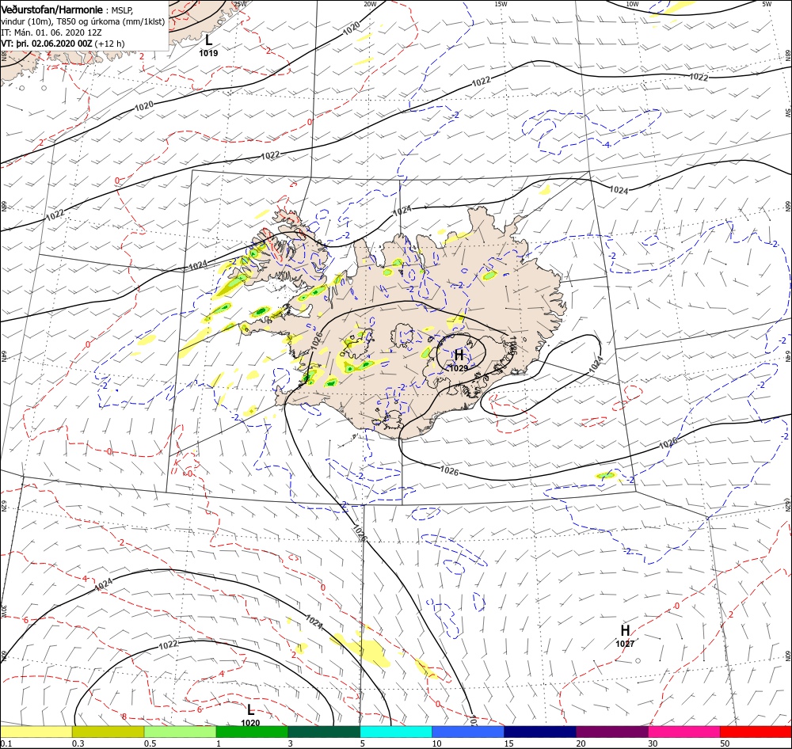
Task: Click the H symbol above 1029 over Iceland
Action: coord(459,355)
